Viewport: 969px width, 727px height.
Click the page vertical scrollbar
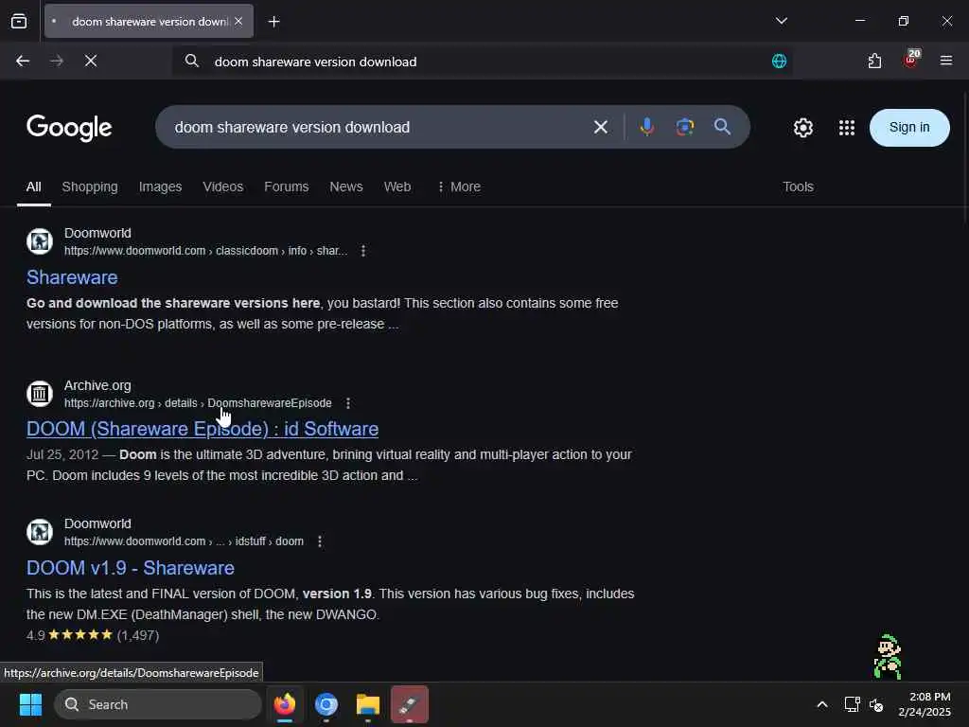point(965,158)
